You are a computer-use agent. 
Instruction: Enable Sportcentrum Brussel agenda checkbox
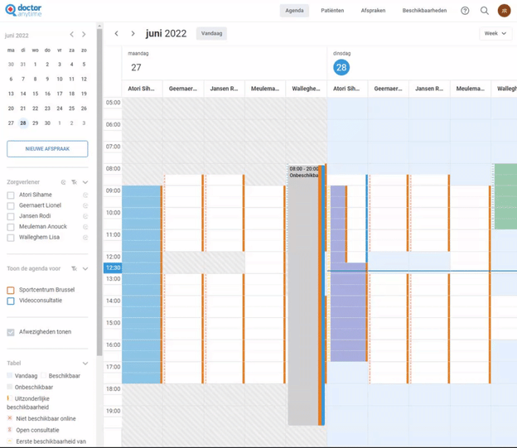point(11,290)
